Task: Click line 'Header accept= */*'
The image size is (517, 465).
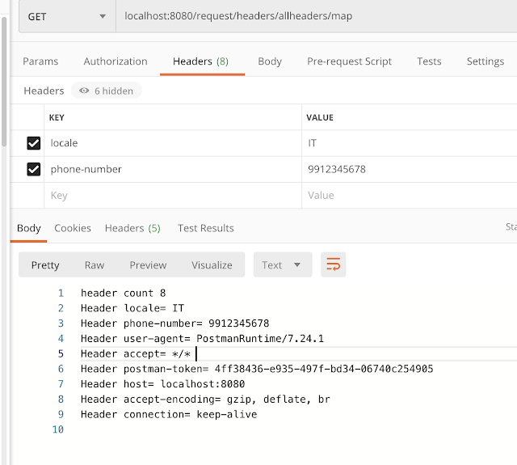Action: (136, 353)
